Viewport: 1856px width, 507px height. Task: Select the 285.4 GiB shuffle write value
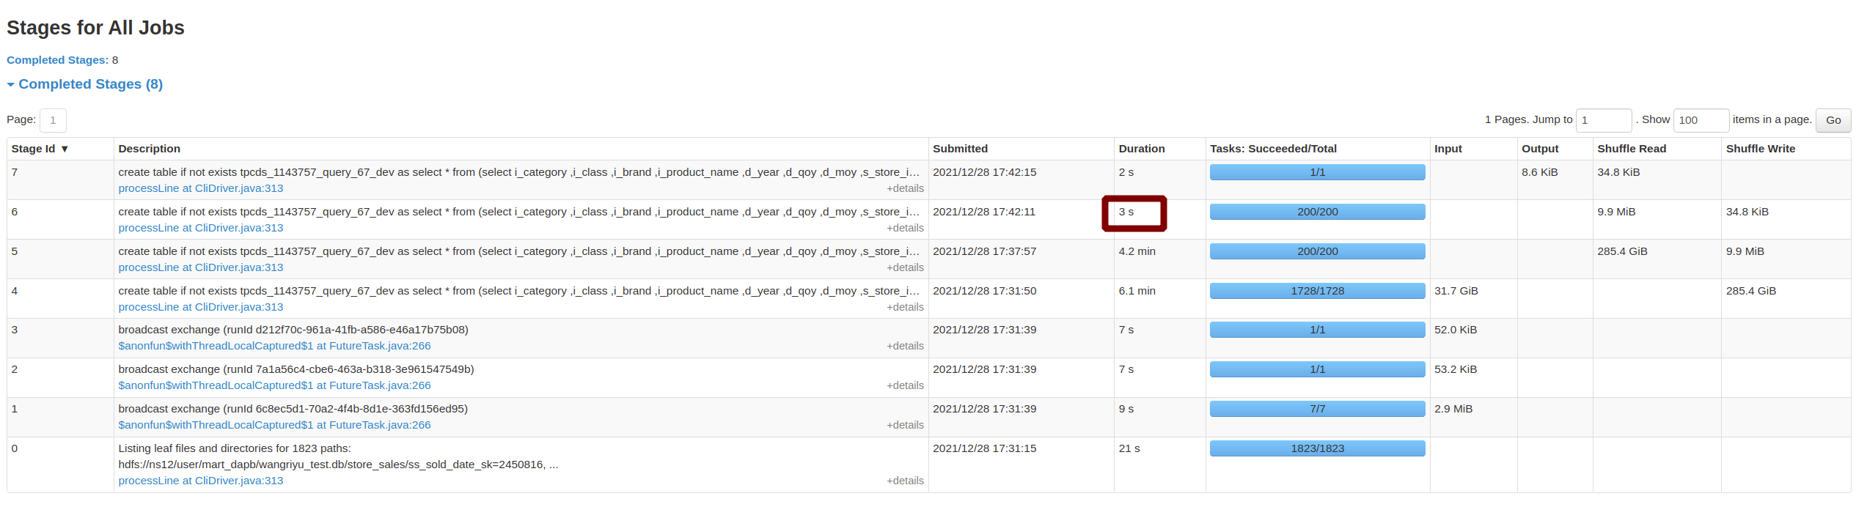pyautogui.click(x=1751, y=291)
